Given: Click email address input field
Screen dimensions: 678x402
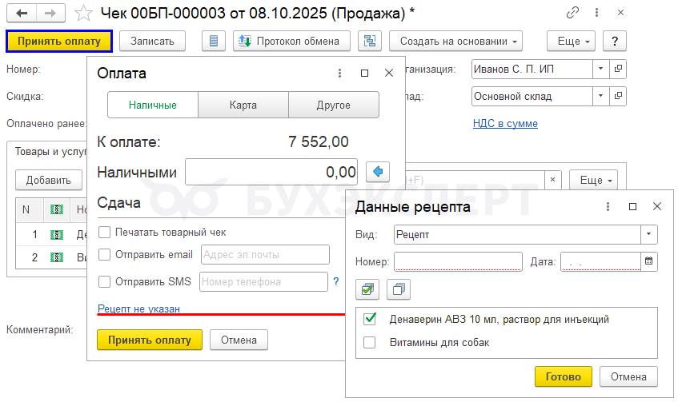Looking at the screenshot, I should 265,255.
